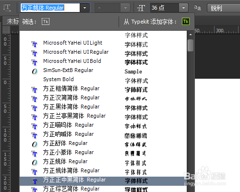Open the 锐利 anti-aliasing dropdown
The width and height of the screenshot is (240, 192).
tap(224, 8)
